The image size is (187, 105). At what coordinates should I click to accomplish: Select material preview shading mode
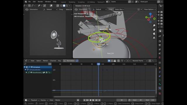[67, 6]
